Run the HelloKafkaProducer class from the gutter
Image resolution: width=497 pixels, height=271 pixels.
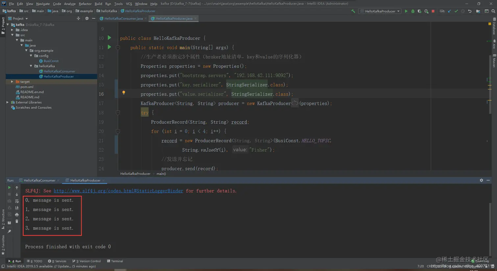tap(109, 38)
